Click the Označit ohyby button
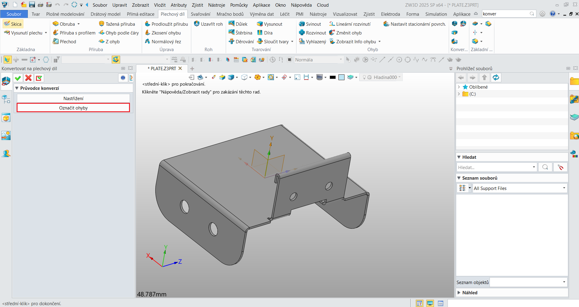The image size is (579, 307). point(73,108)
